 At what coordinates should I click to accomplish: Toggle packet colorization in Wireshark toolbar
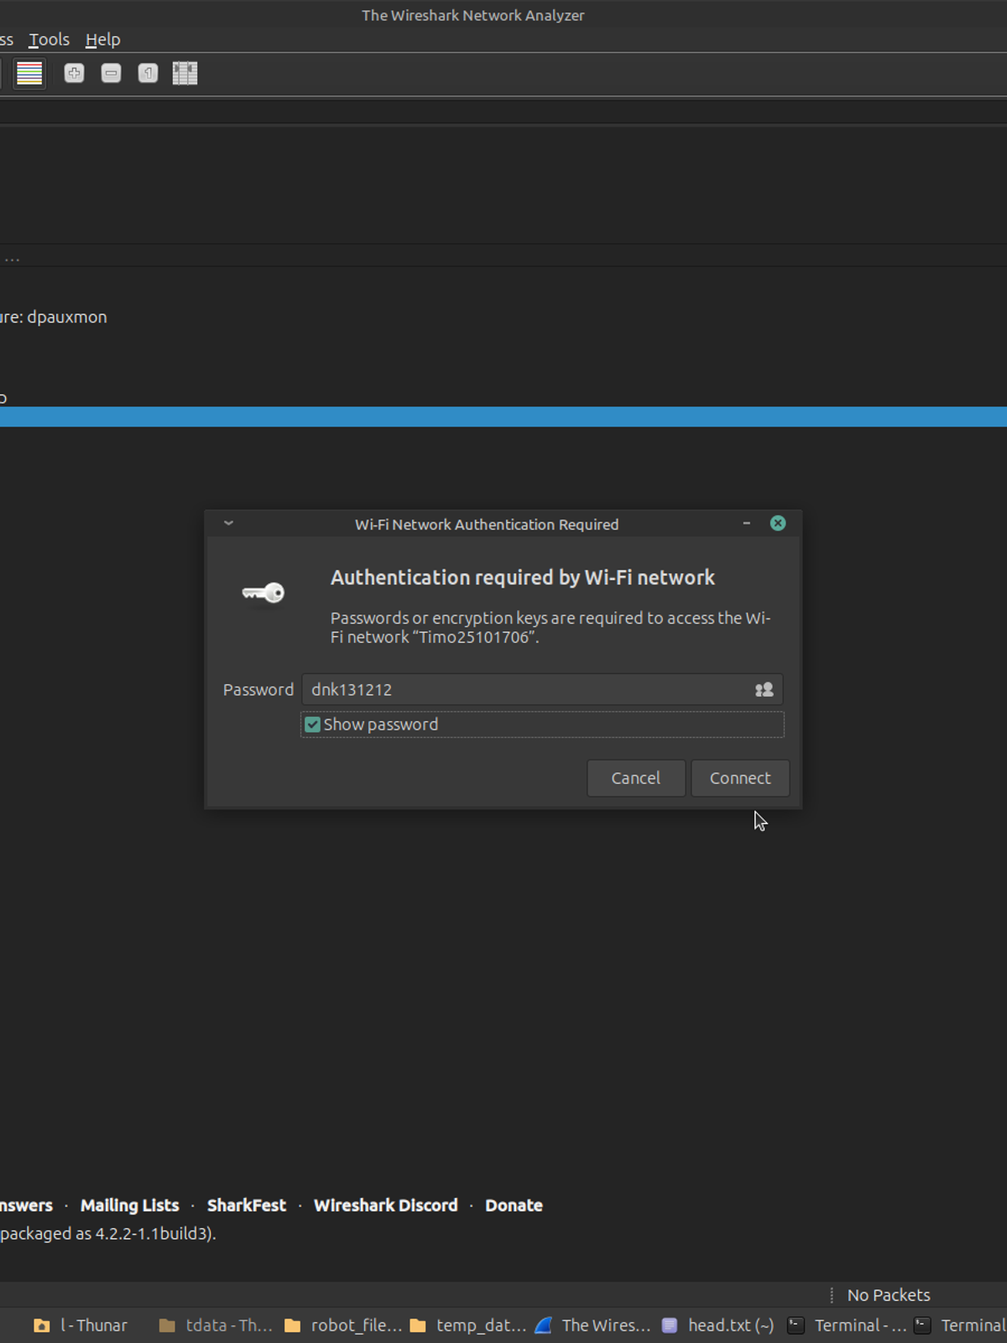click(29, 73)
